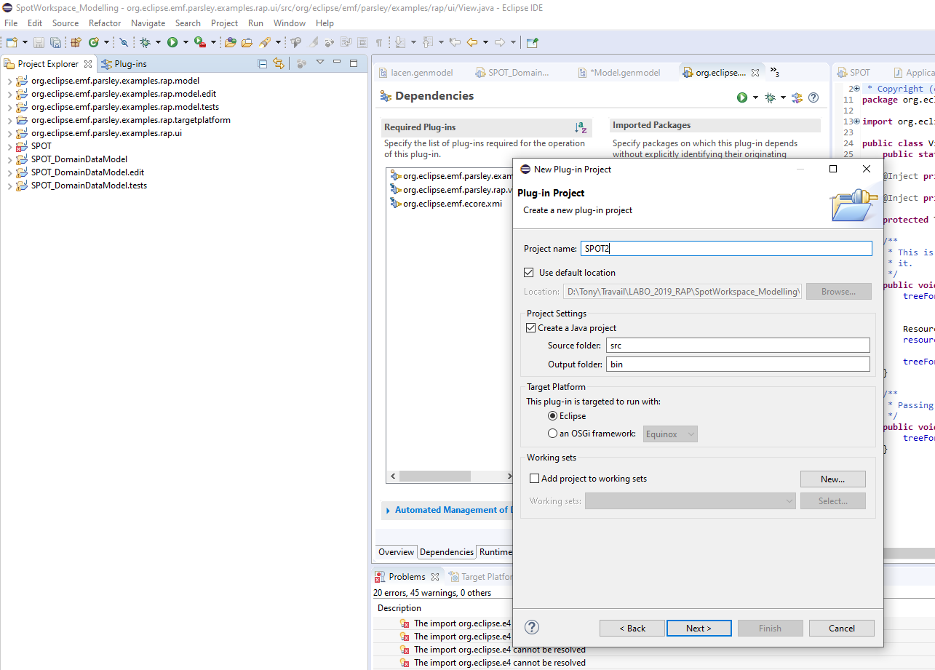Screen dimensions: 935x670
Task: Click the Output folder input field
Action: tap(737, 364)
